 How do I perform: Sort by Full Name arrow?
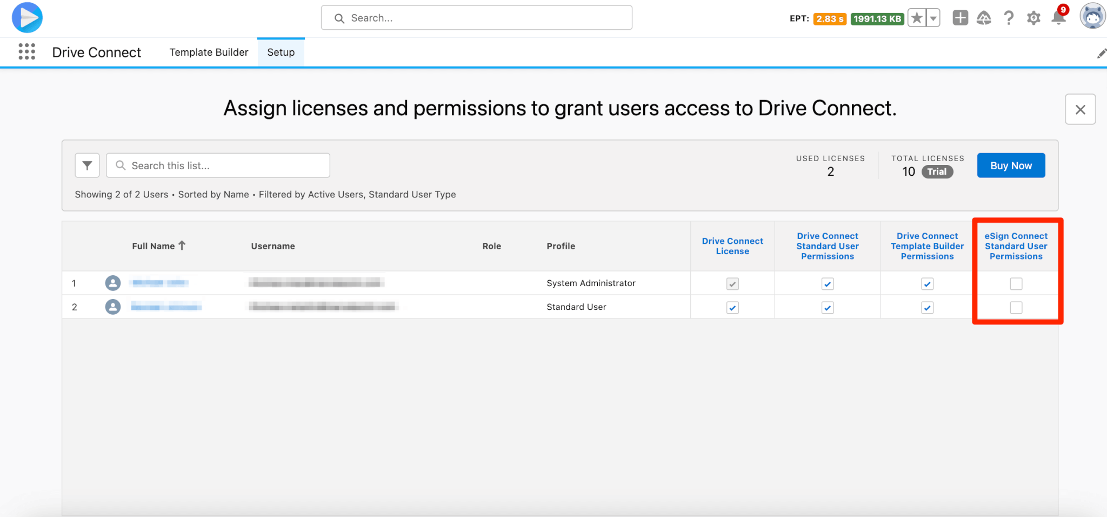click(x=182, y=246)
